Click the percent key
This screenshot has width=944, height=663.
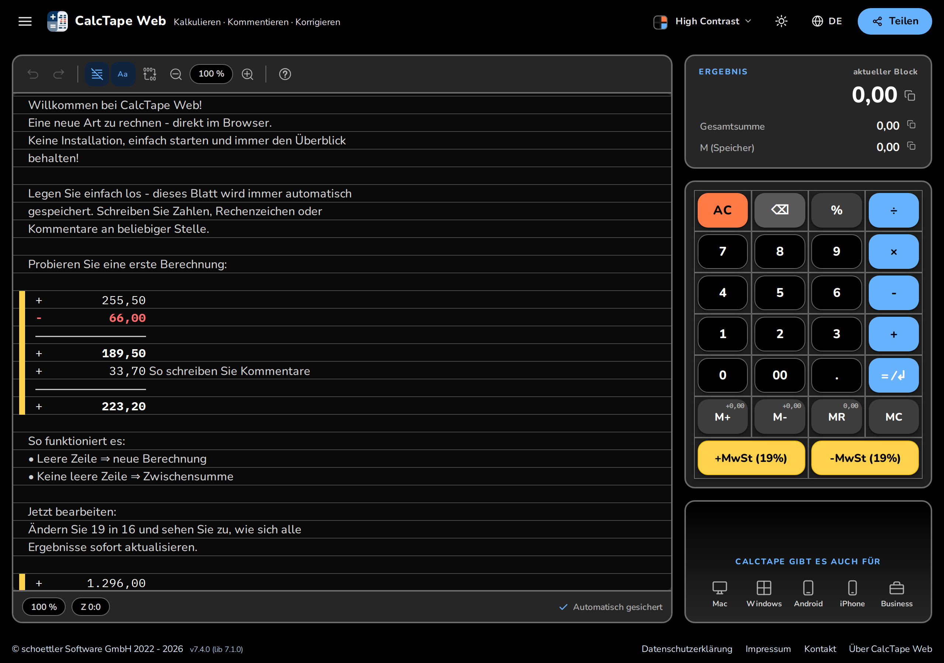pos(837,210)
